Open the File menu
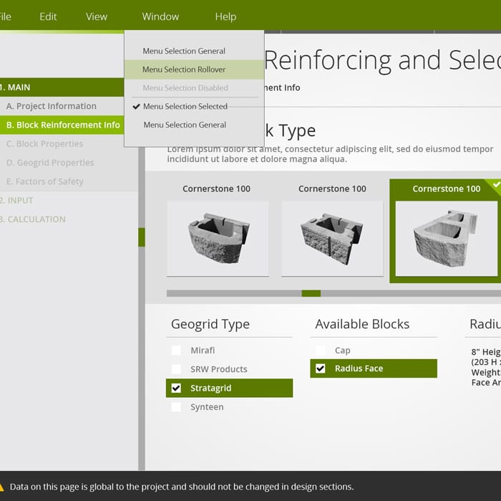The width and height of the screenshot is (501, 501). [x=5, y=16]
